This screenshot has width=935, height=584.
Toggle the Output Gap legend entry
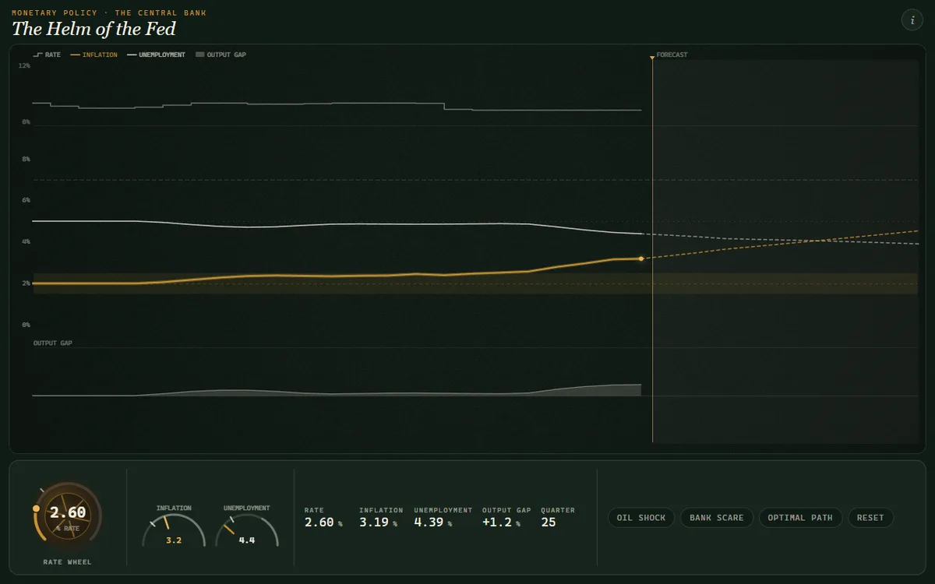(x=221, y=55)
